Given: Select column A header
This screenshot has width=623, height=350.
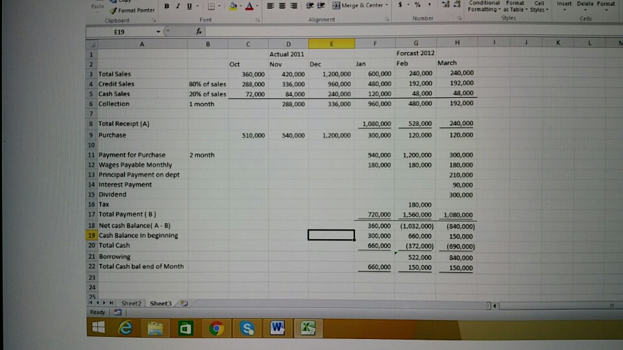Looking at the screenshot, I should [x=142, y=45].
